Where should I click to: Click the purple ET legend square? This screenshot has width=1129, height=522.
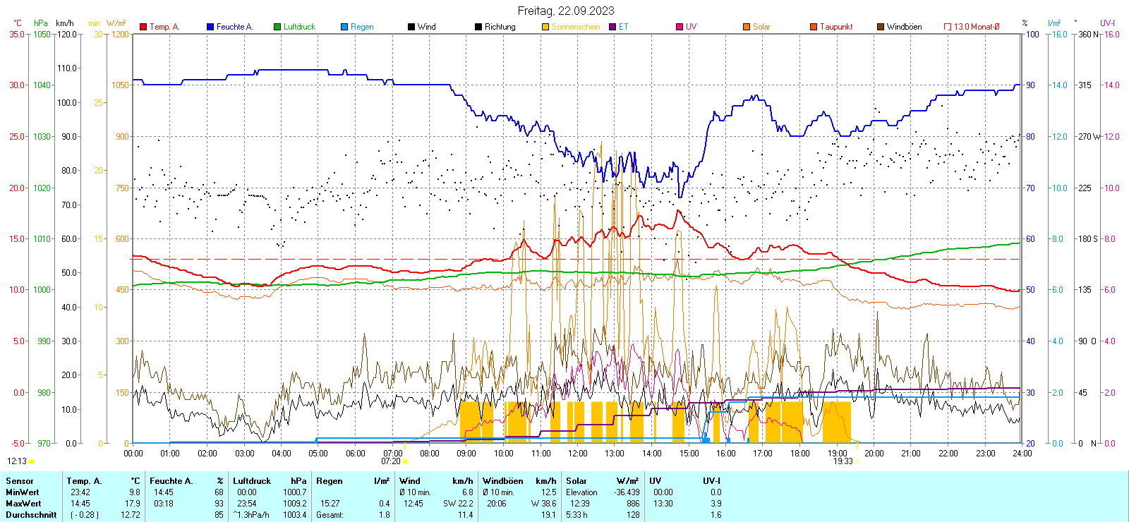612,27
